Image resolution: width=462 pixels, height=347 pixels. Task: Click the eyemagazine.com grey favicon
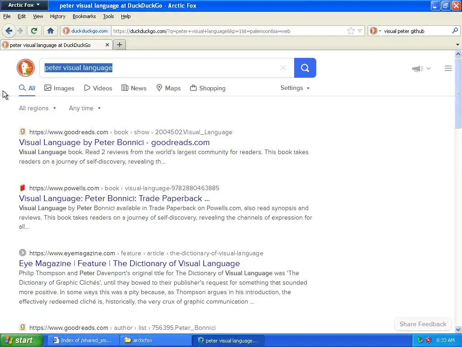(x=23, y=253)
